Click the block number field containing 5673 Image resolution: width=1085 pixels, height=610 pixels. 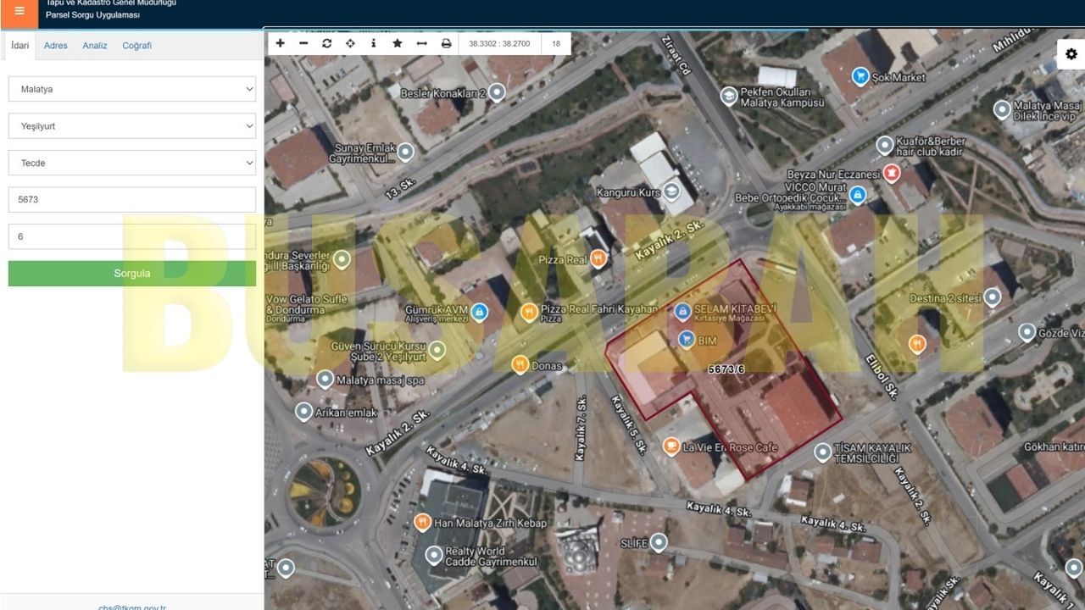click(x=132, y=200)
